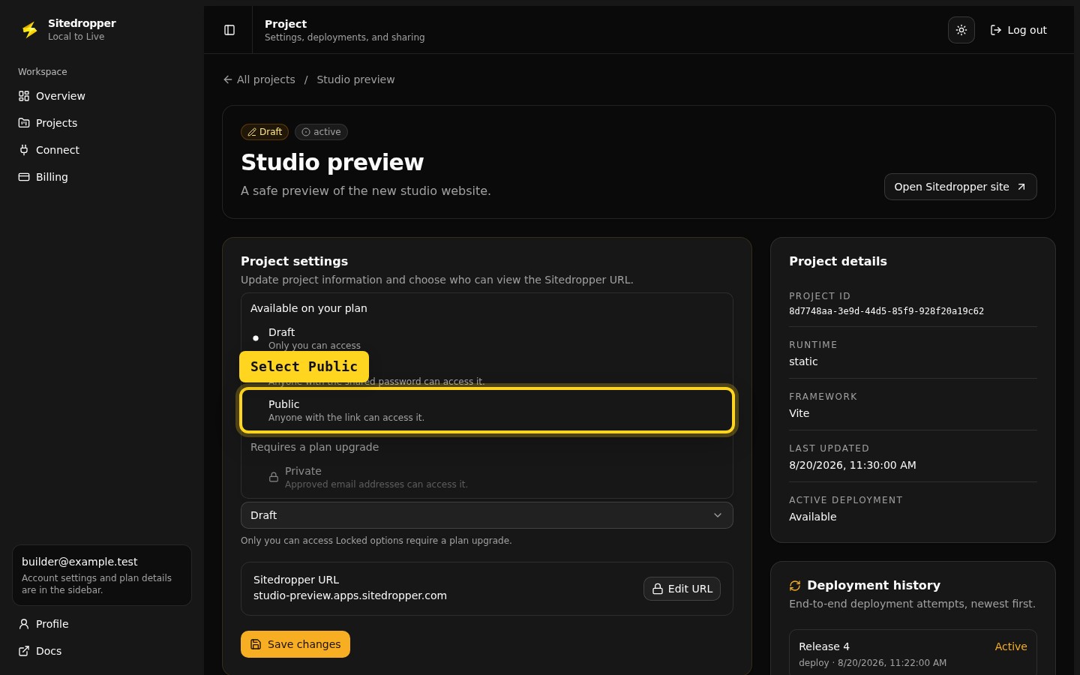The width and height of the screenshot is (1080, 675).
Task: Click the Docs external link icon
Action: pos(24,651)
